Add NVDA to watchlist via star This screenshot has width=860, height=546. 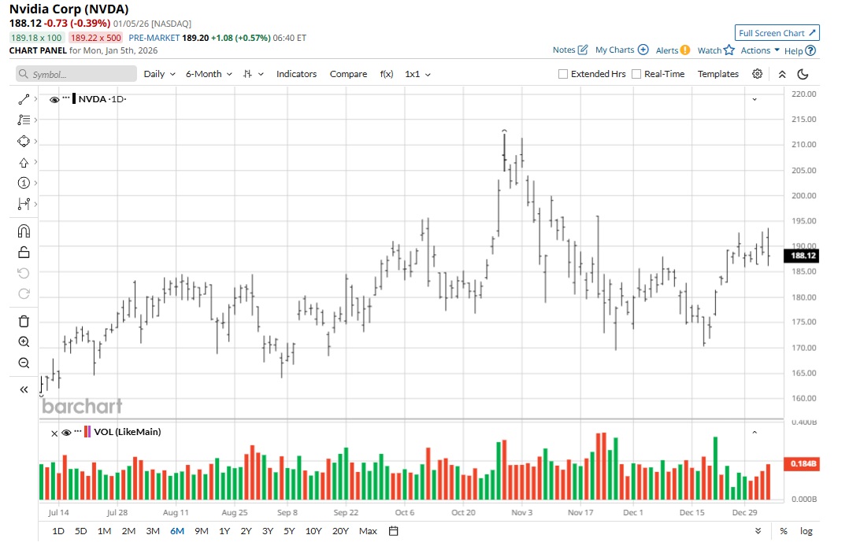729,50
